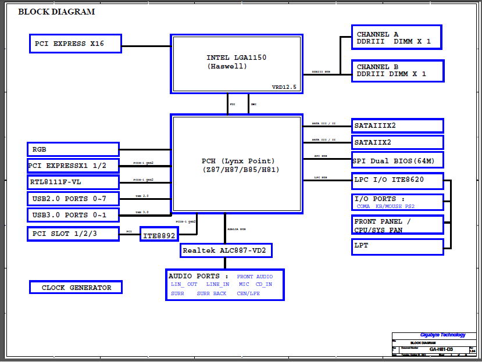Click the 'SURR' label at lower left of audio ports
The image size is (482, 362).
click(x=178, y=293)
